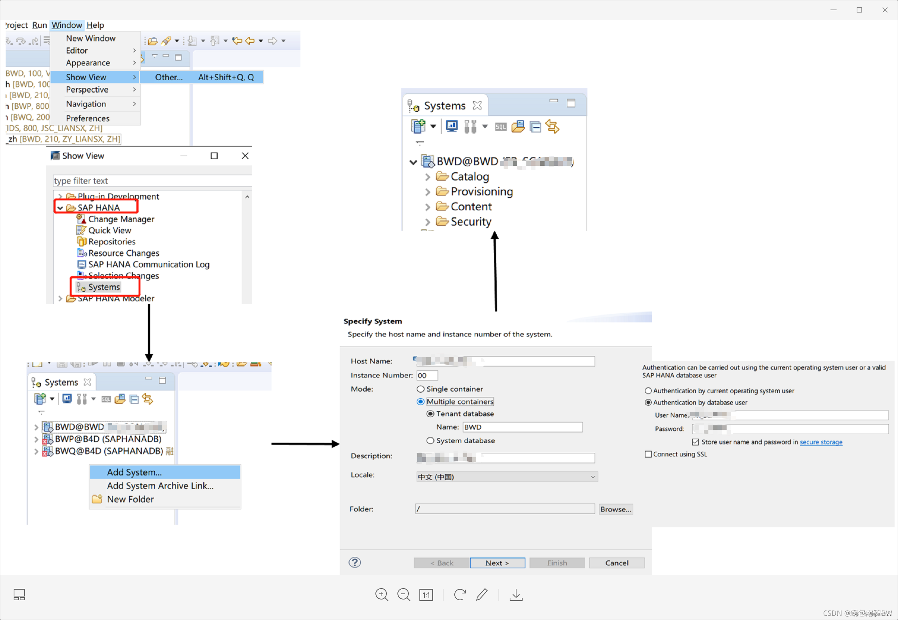Open SQL Console from the Systems toolbar
Image resolution: width=898 pixels, height=620 pixels.
tap(501, 126)
